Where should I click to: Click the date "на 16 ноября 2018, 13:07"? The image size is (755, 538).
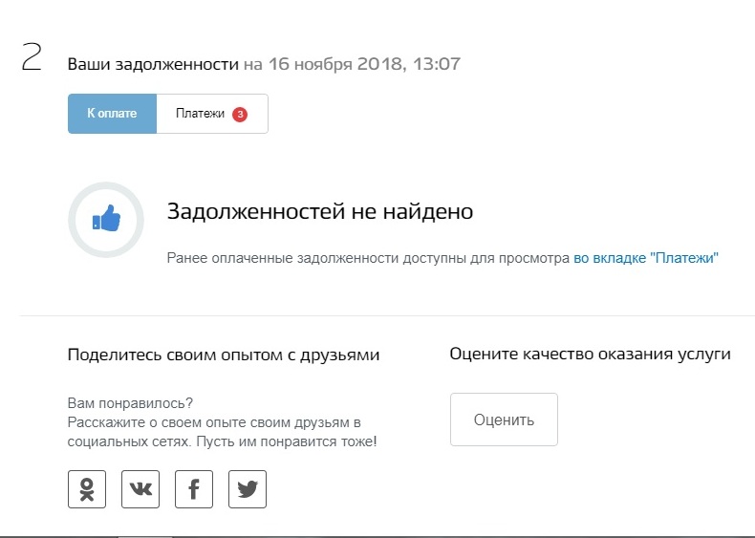click(x=352, y=64)
